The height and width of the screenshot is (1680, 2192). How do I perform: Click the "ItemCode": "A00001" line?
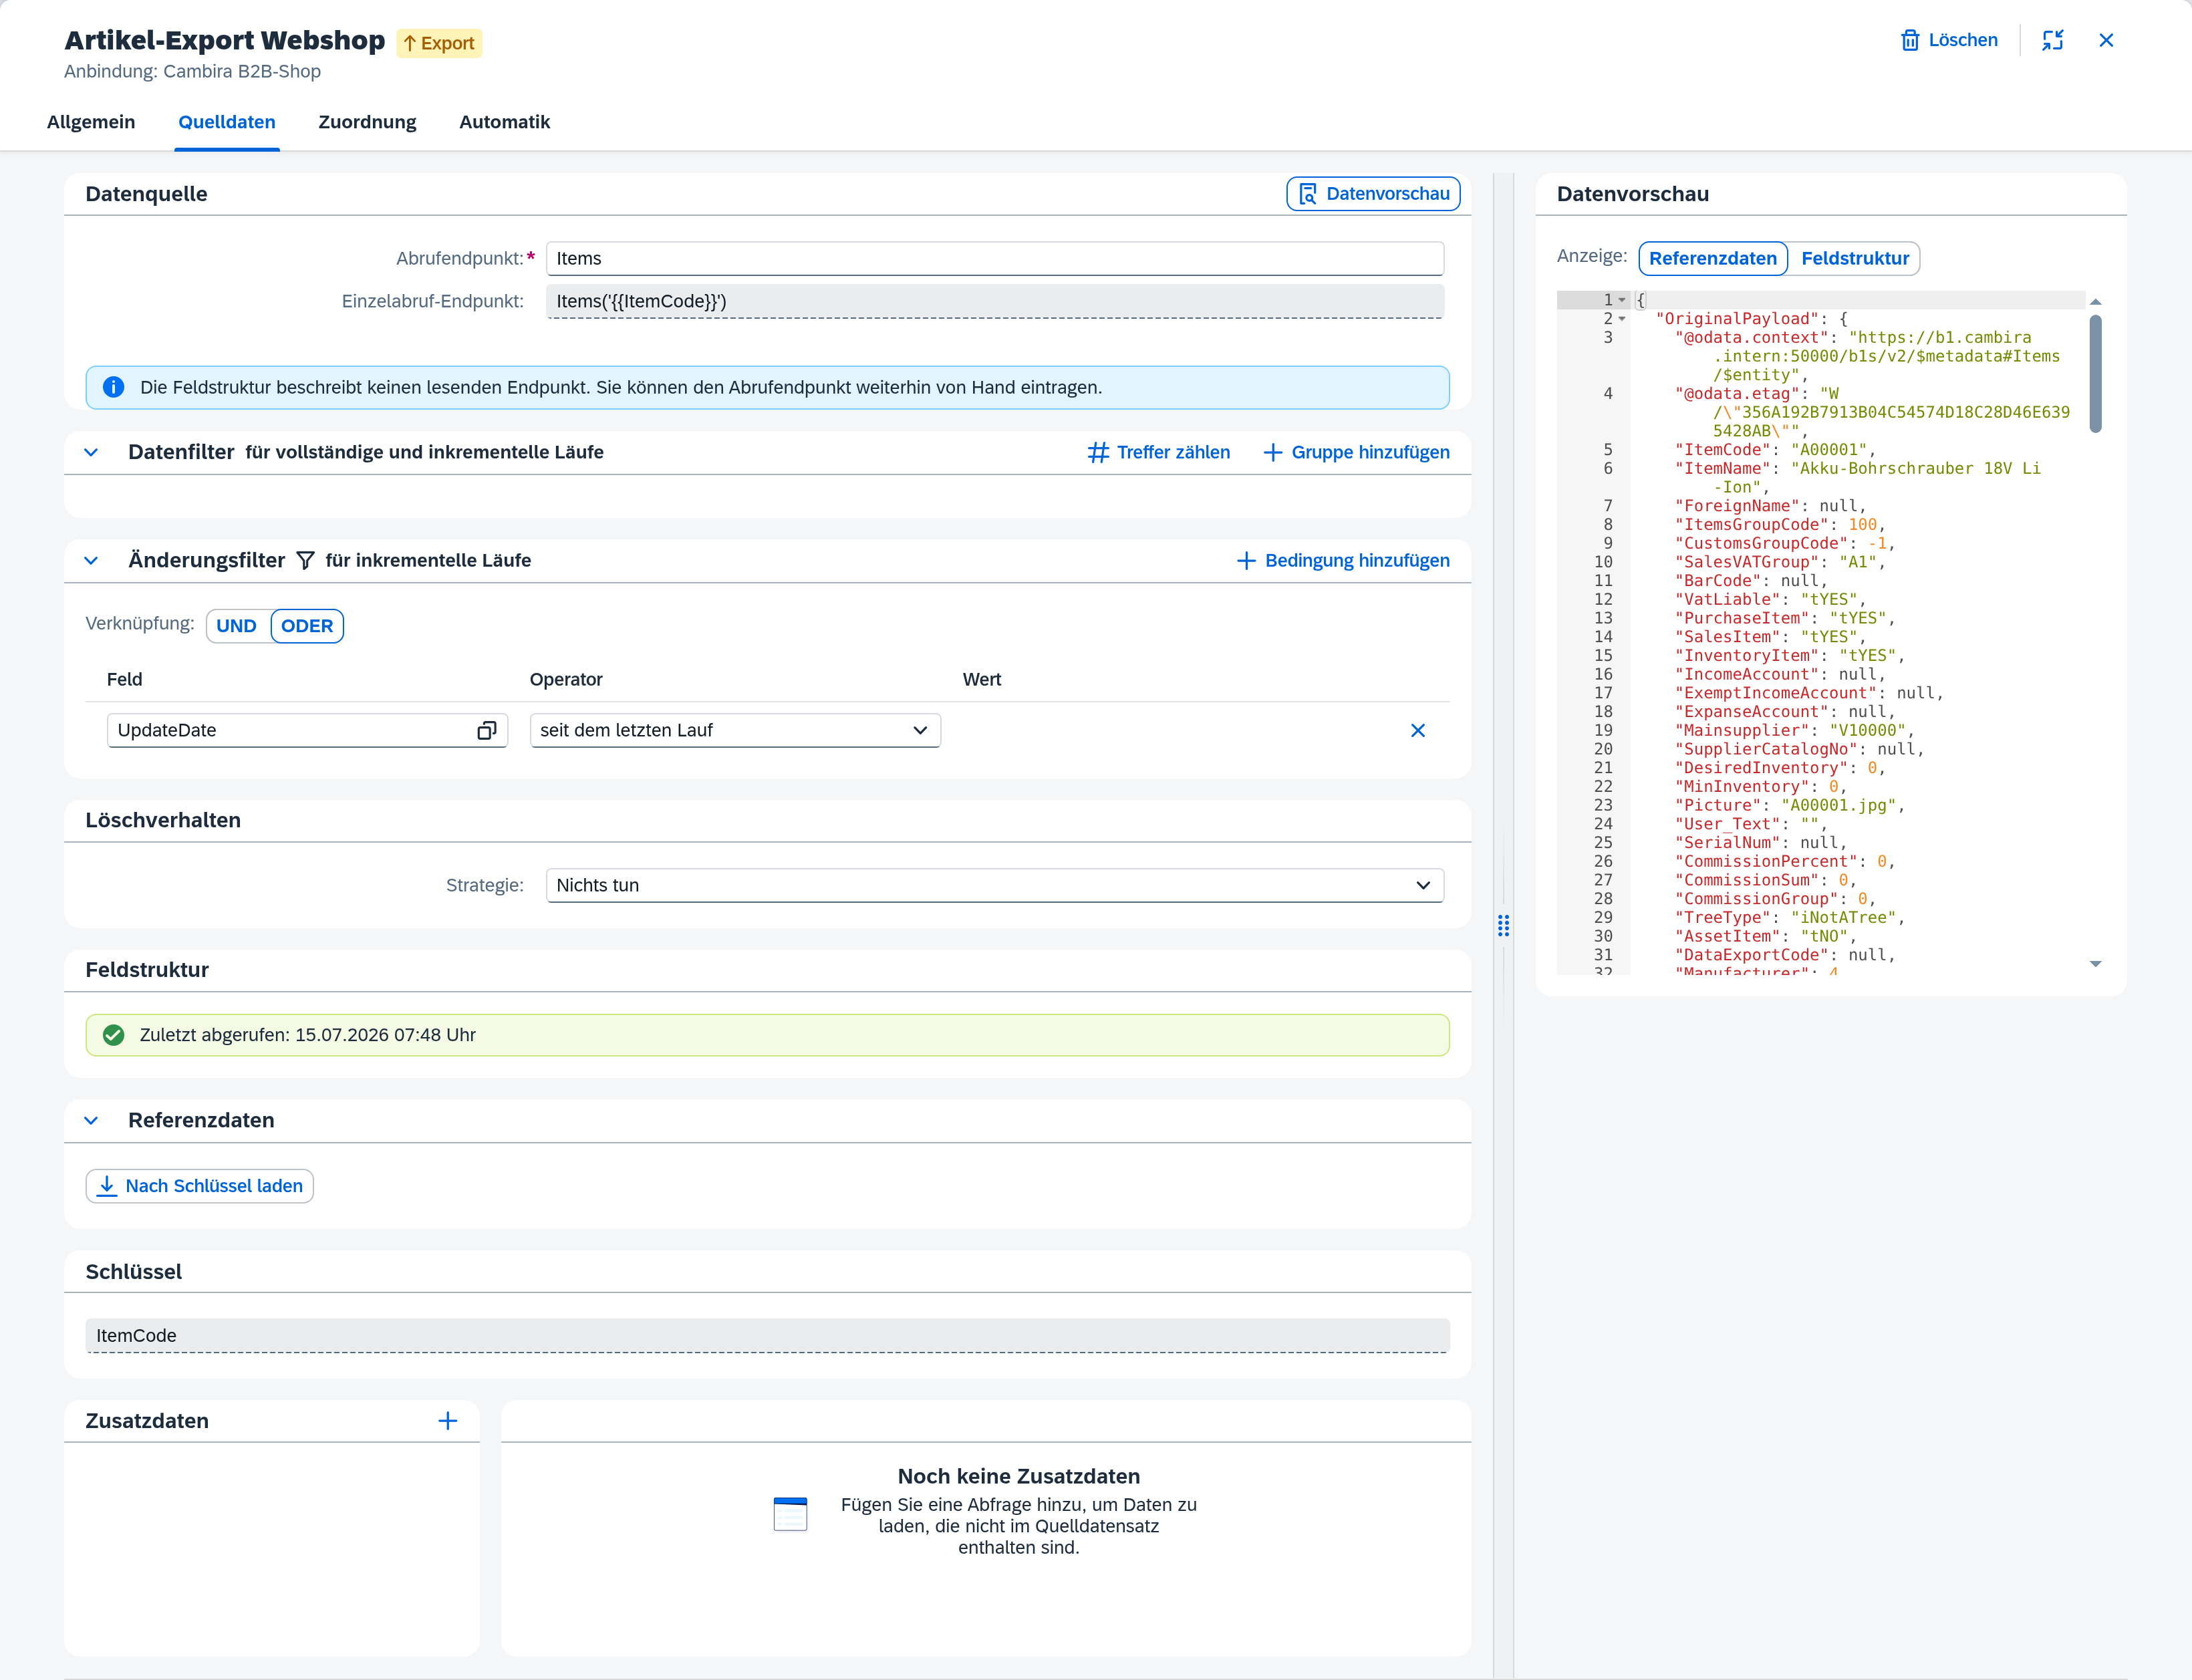pyautogui.click(x=1775, y=450)
